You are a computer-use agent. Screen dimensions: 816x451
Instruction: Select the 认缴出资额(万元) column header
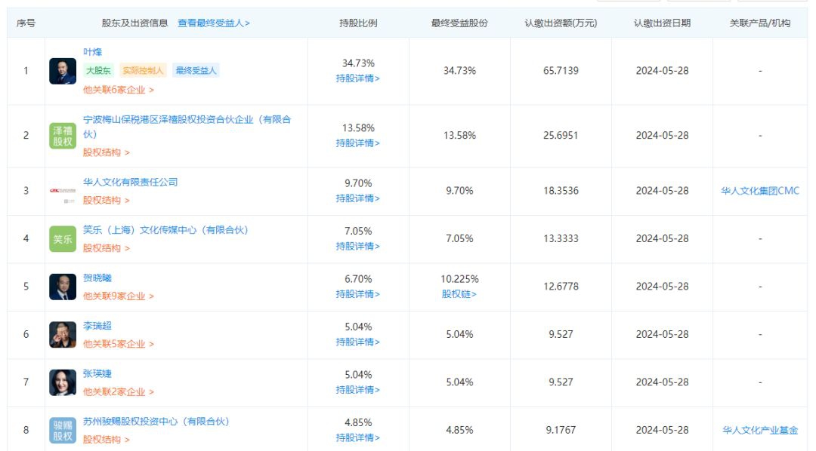pos(561,23)
